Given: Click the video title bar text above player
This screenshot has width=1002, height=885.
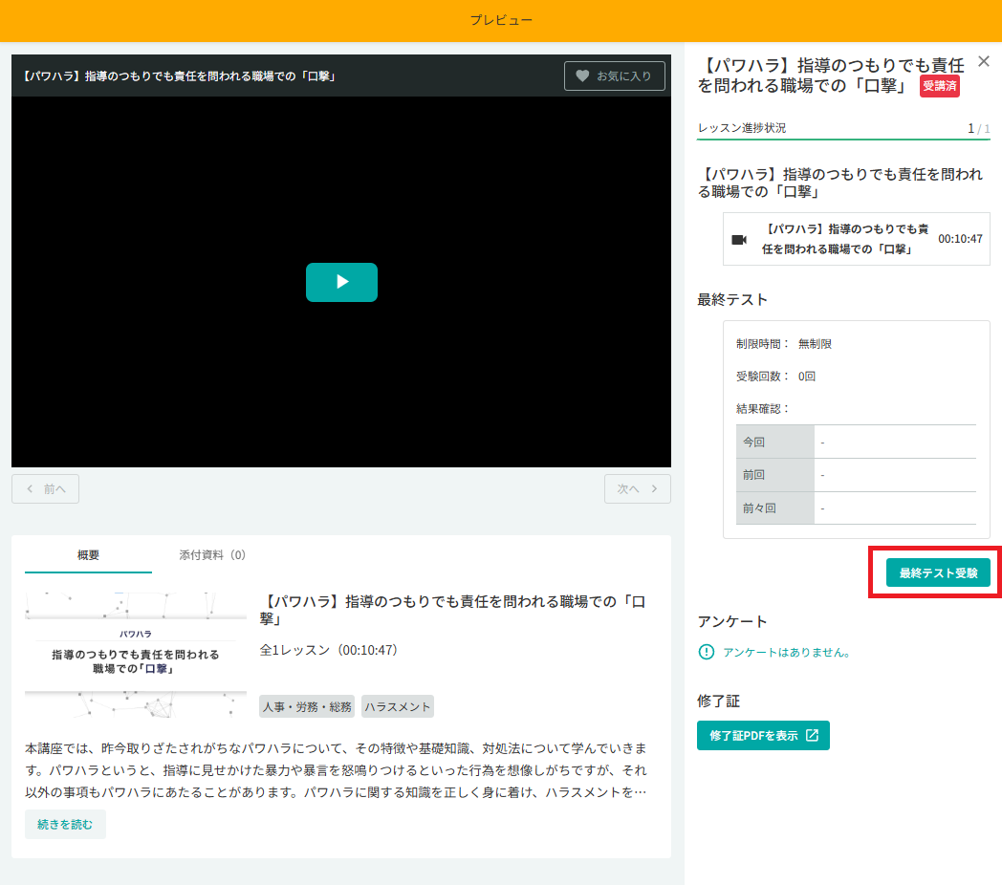Looking at the screenshot, I should click(179, 76).
